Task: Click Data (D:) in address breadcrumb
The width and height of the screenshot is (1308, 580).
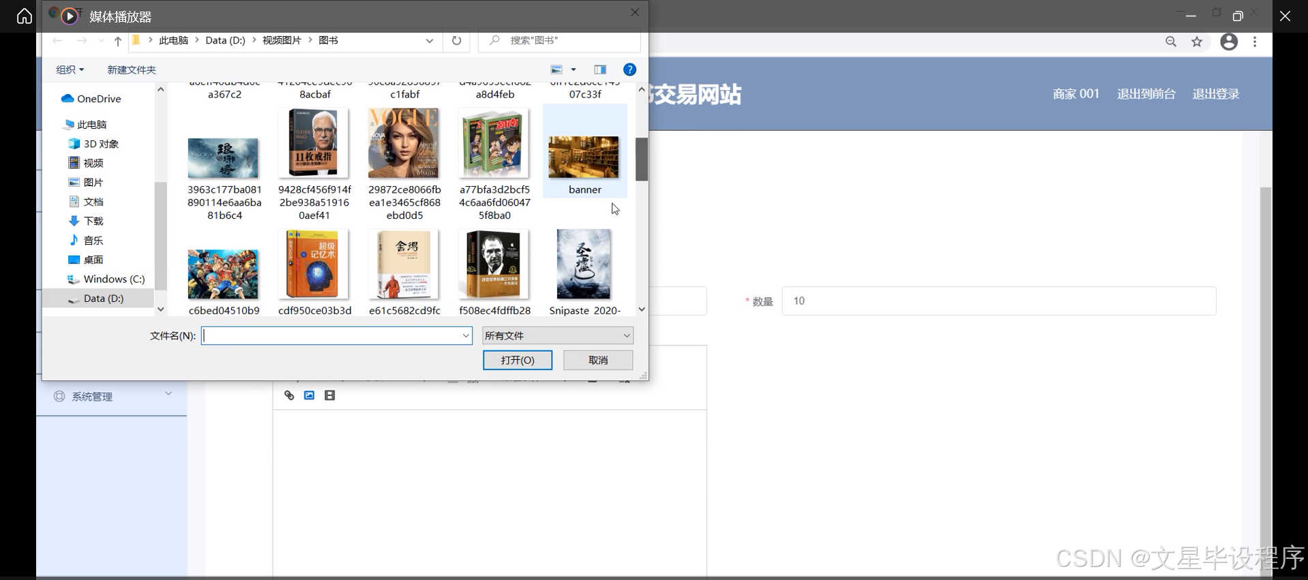Action: coord(225,41)
